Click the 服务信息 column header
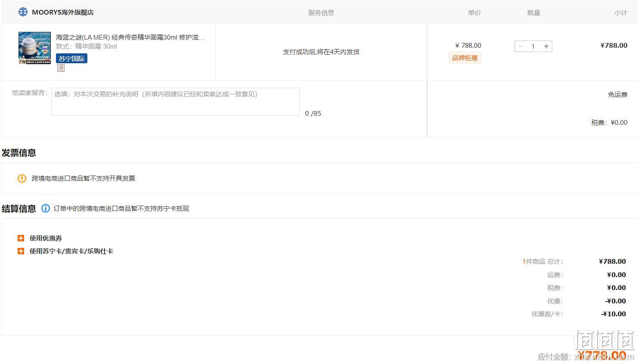Viewport: 638px width, 364px height. tap(321, 13)
